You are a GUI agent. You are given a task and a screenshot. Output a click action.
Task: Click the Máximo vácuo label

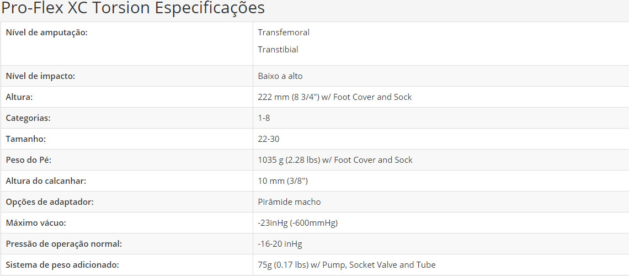[x=36, y=223]
